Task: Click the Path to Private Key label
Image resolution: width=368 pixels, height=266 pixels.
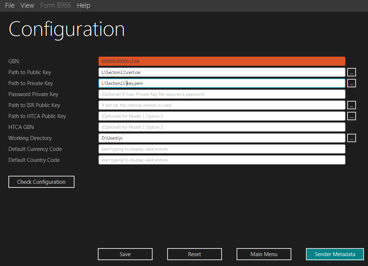Action: [31, 83]
